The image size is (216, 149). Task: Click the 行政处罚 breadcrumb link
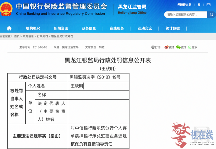pos(42,36)
